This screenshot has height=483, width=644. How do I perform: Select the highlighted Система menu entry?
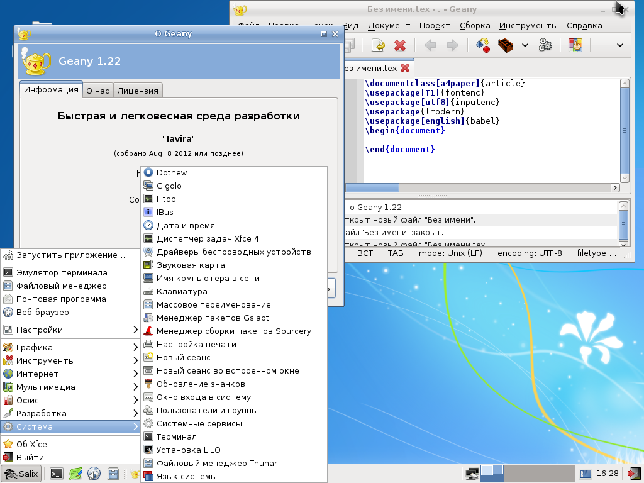click(x=70, y=427)
